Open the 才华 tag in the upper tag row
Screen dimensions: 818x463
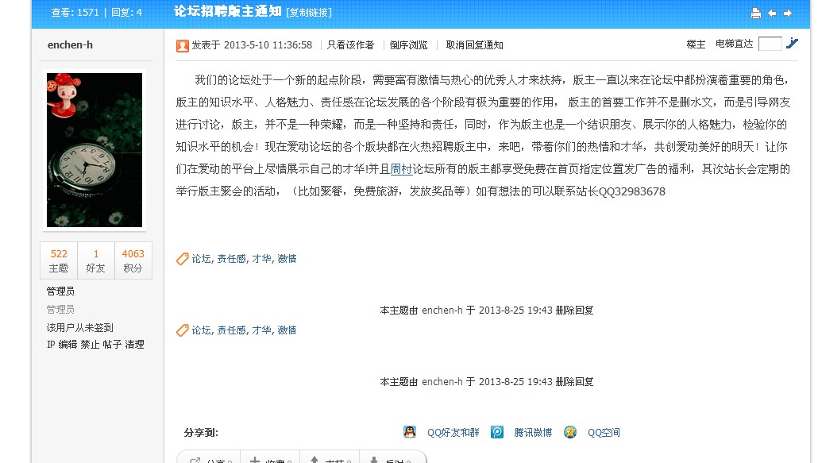[261, 259]
